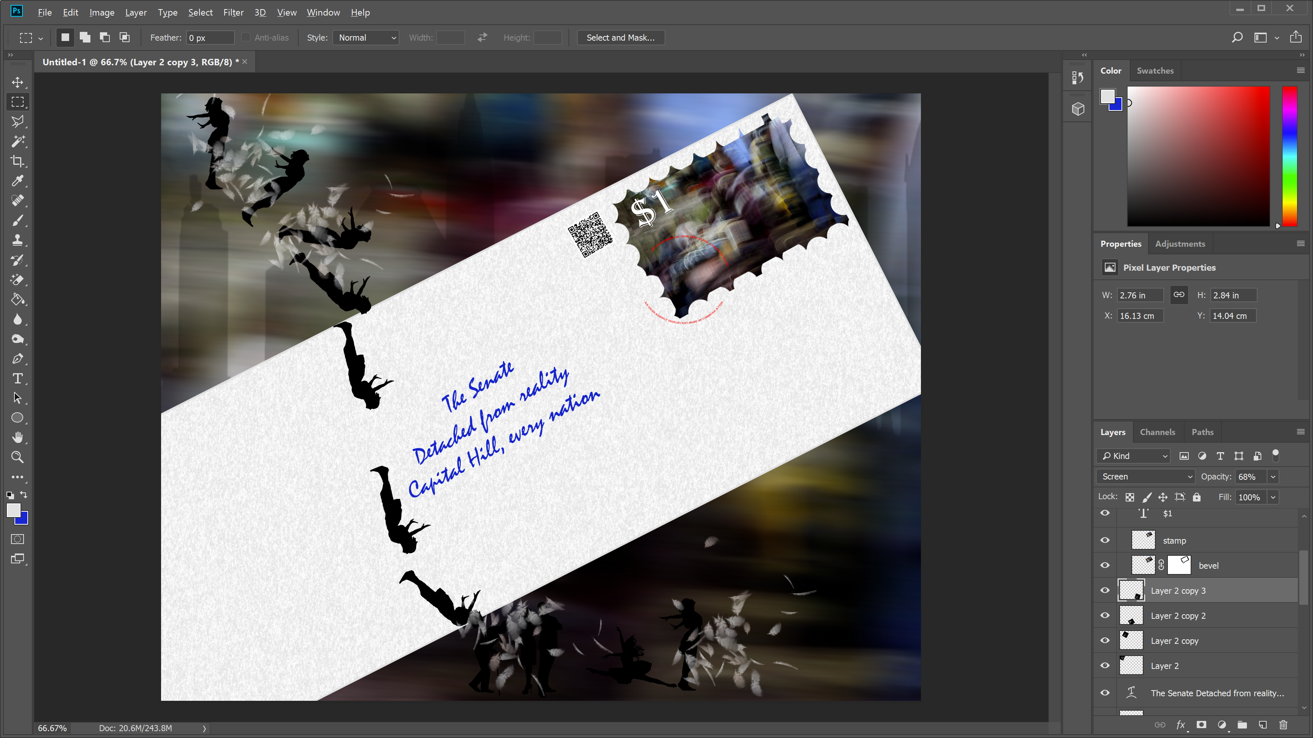Open the Screen blend mode dropdown

tap(1145, 477)
